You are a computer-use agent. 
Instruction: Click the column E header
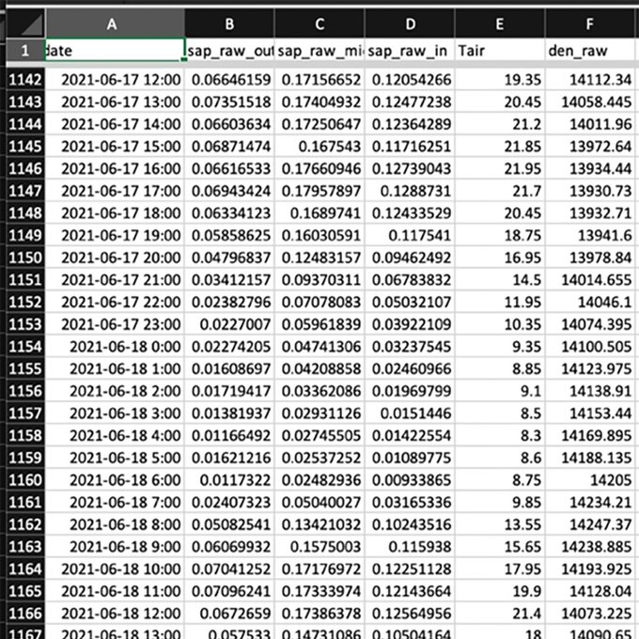(499, 23)
